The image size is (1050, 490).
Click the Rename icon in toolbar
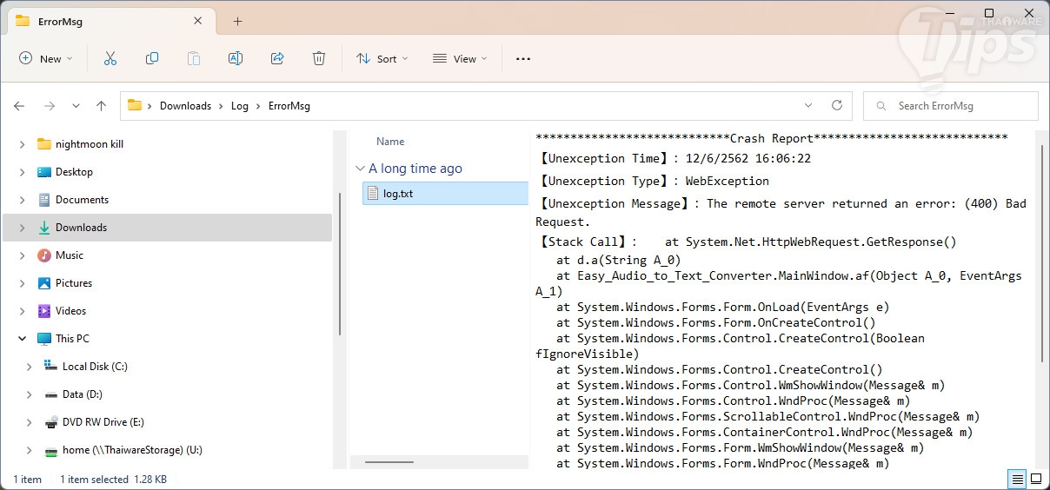click(x=236, y=58)
